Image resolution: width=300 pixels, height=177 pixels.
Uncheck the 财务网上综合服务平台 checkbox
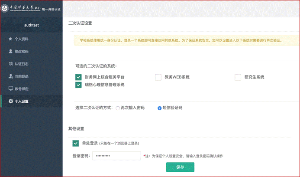(x=78, y=77)
